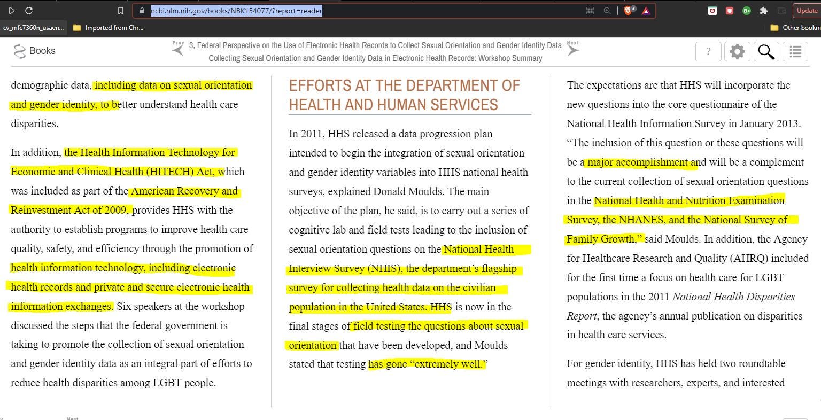Click the text 'In 2011, HHS released a data progression plan'
821x420 pixels.
[x=391, y=134]
